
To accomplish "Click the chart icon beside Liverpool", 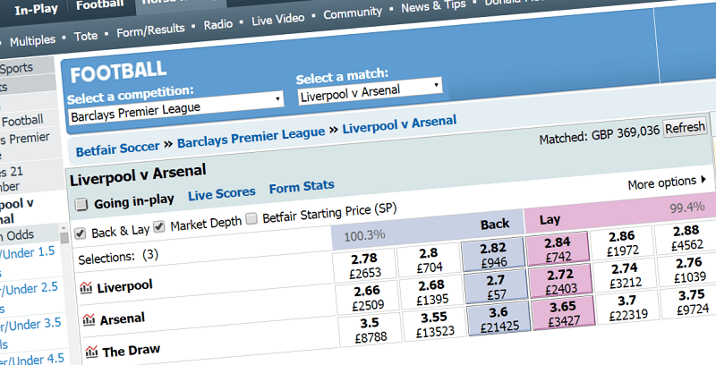I will click(87, 287).
